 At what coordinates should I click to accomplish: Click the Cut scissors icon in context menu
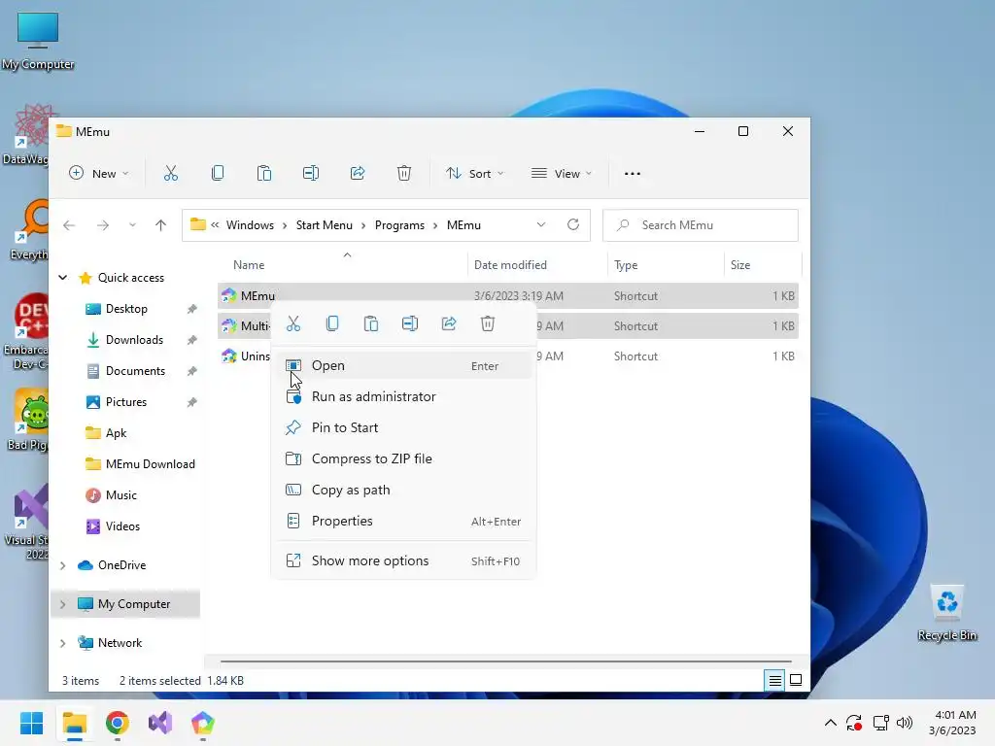click(x=293, y=324)
